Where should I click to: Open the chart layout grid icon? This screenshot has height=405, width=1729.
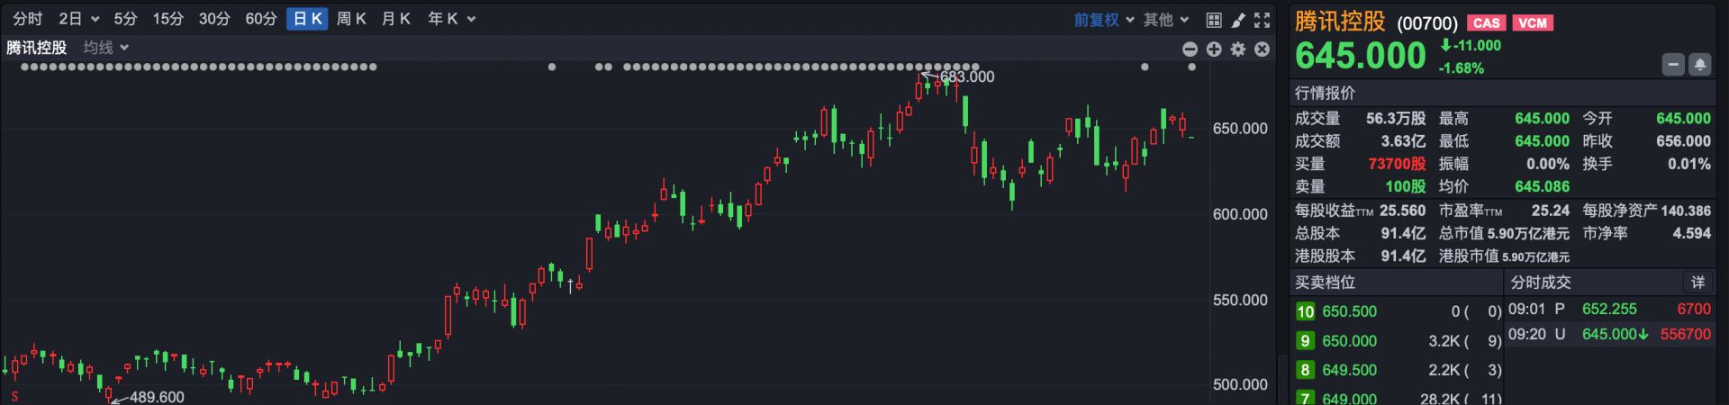click(x=1214, y=20)
